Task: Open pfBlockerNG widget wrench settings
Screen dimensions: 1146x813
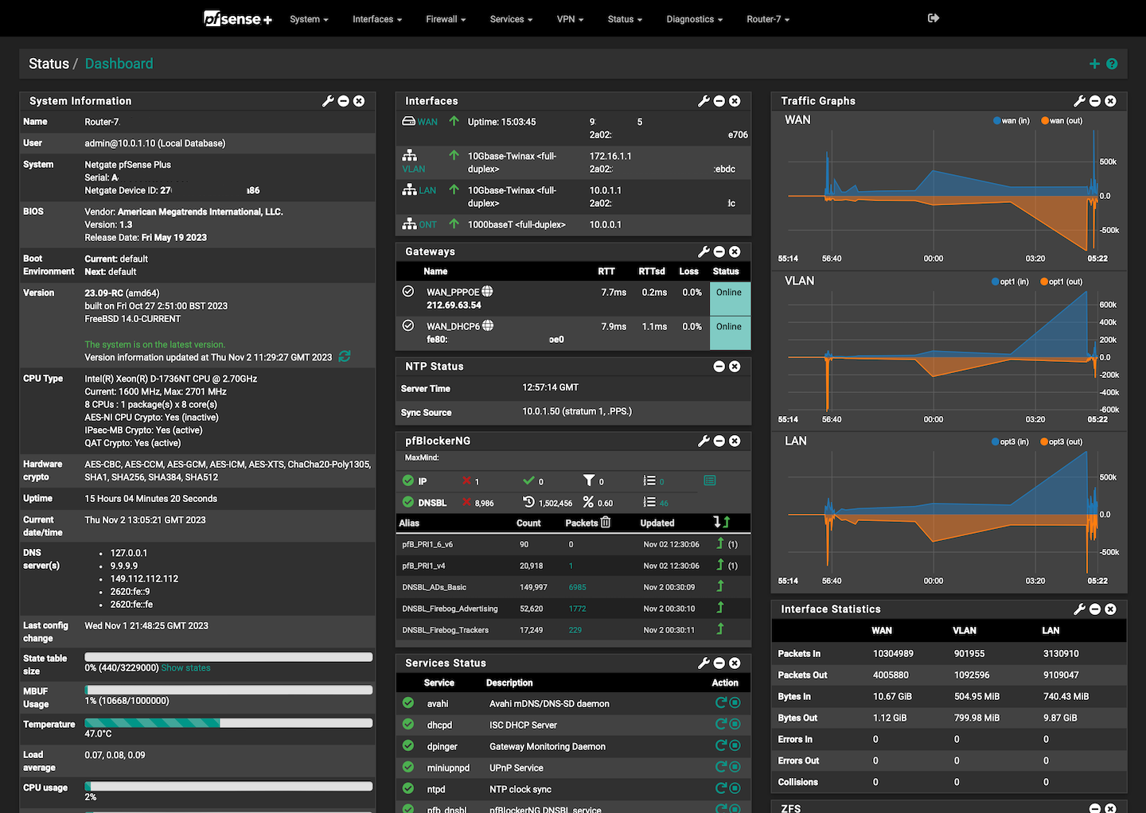Action: point(704,441)
